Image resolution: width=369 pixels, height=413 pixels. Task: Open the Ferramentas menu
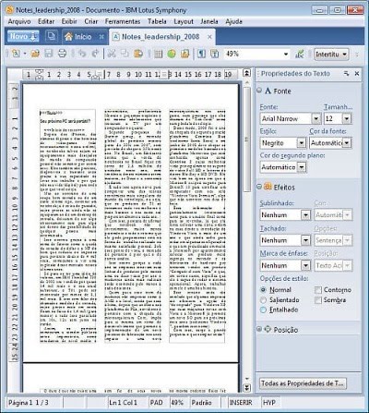click(123, 21)
